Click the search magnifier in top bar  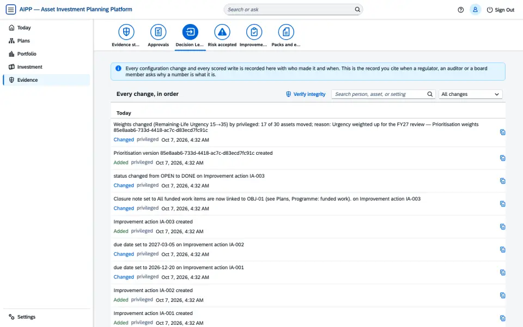coord(357,9)
